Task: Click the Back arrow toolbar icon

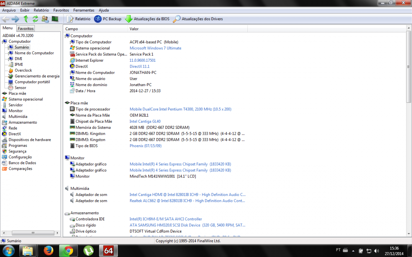Action: [5, 19]
